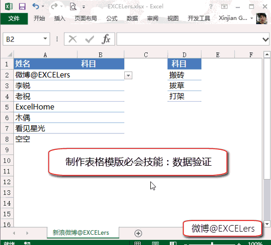Click into the formula bar input
The height and width of the screenshot is (245, 271).
[189, 39]
